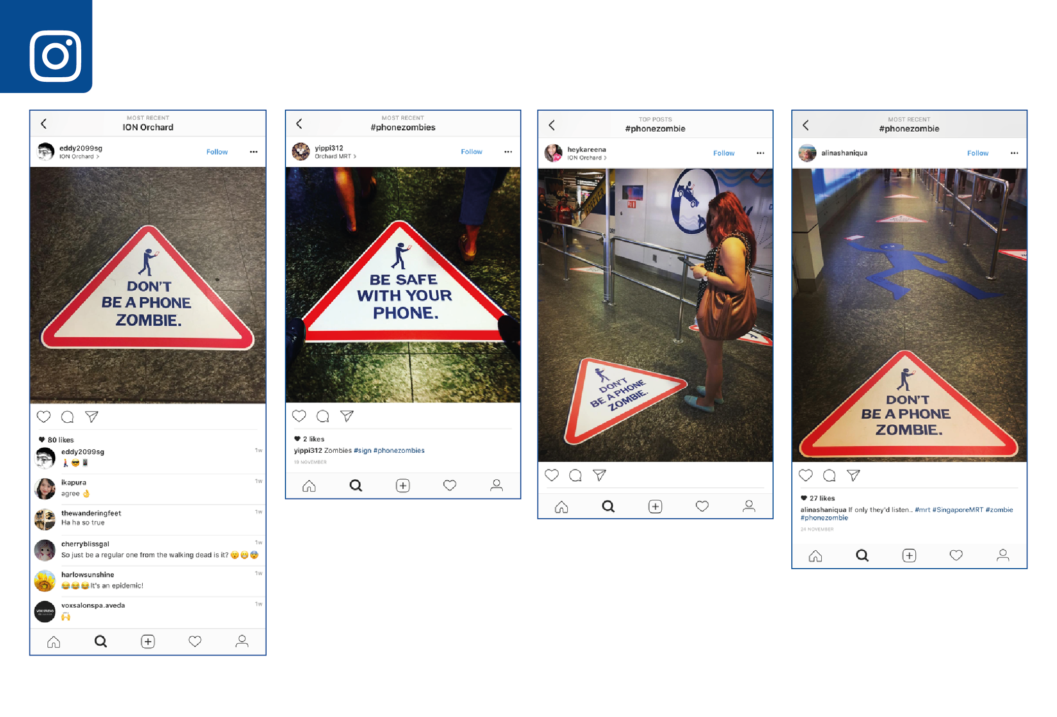Open comments on yippi312's post
The image size is (1057, 717).
[x=323, y=417]
